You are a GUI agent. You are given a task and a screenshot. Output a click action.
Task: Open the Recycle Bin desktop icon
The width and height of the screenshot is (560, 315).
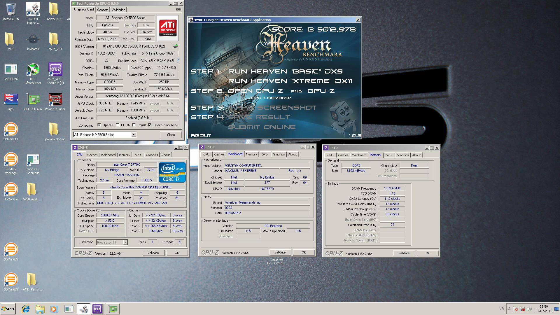[11, 12]
